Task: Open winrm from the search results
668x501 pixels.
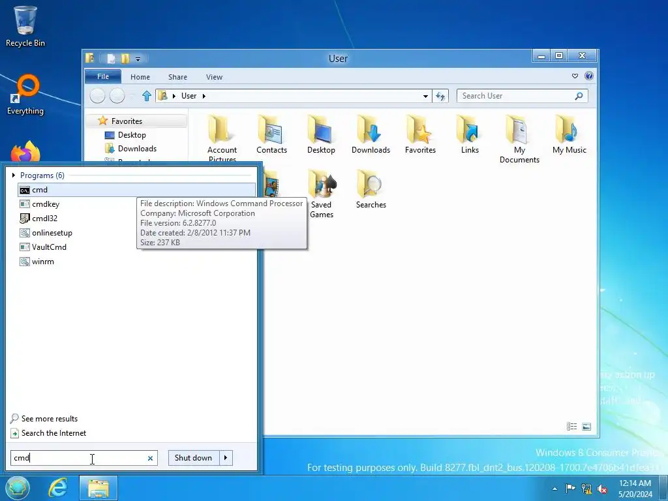Action: pyautogui.click(x=37, y=262)
